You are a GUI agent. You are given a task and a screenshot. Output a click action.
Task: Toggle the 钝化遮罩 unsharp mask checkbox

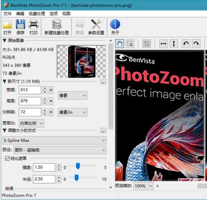click(x=7, y=158)
